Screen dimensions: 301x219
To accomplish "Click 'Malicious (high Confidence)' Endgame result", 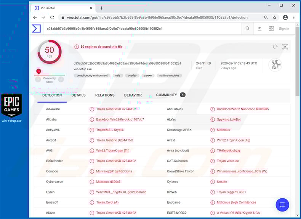I will [x=236, y=203].
